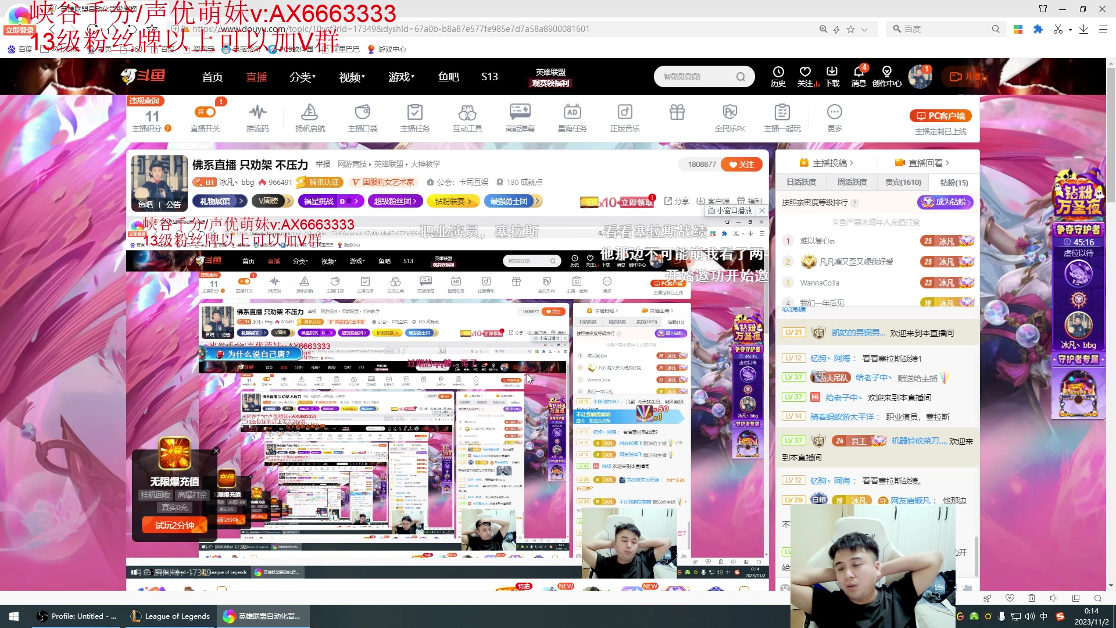Click the 试玩2分钟 ad button
Viewport: 1116px width, 628px height.
174,525
